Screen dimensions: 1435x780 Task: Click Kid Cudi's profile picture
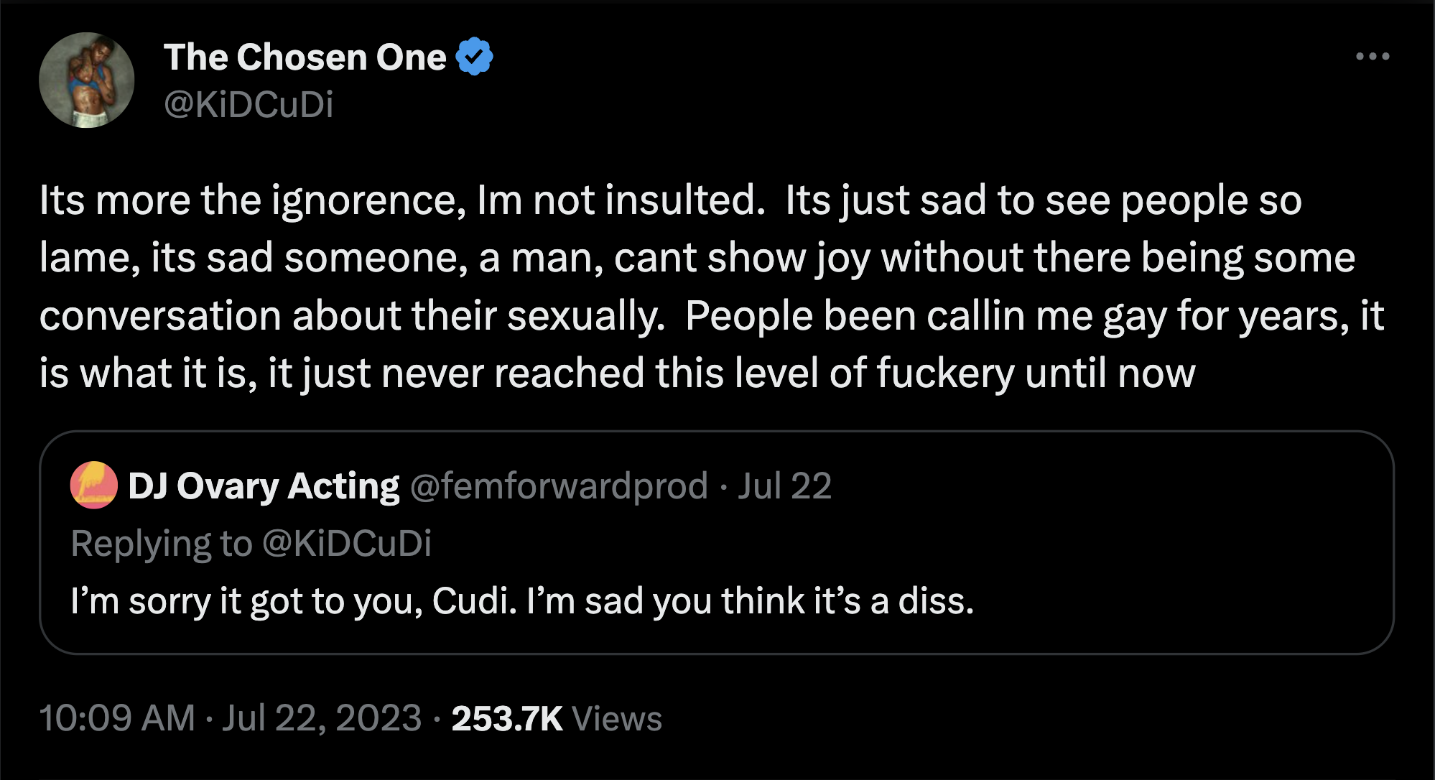(x=86, y=79)
